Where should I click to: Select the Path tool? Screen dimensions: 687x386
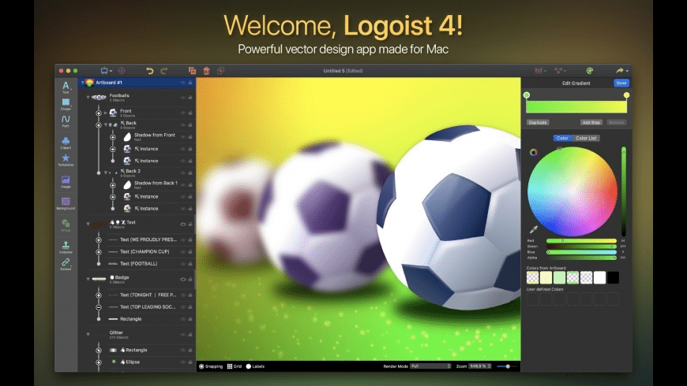point(66,121)
